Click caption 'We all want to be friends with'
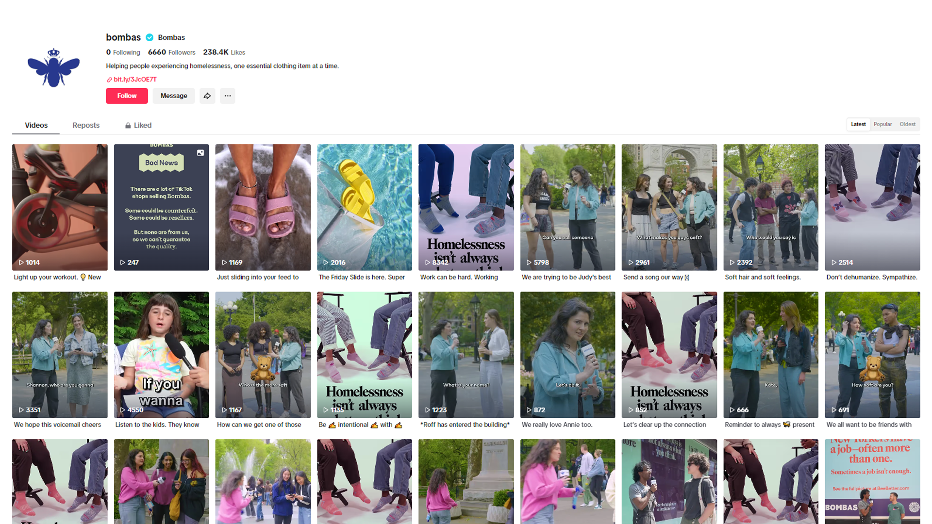Screen dimensions: 932x524 coord(869,425)
